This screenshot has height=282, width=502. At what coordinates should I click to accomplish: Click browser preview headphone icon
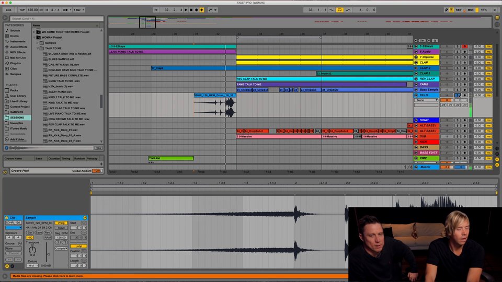[6, 148]
